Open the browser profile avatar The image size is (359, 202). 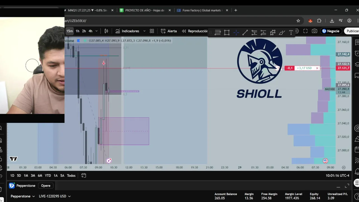click(x=349, y=21)
